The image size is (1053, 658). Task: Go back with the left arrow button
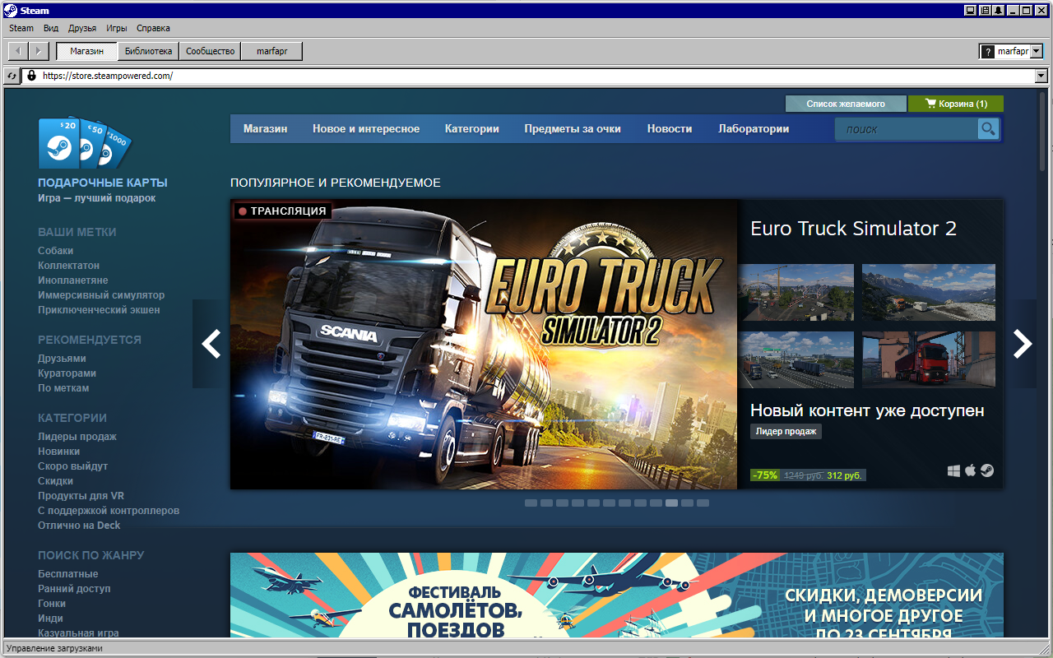18,51
